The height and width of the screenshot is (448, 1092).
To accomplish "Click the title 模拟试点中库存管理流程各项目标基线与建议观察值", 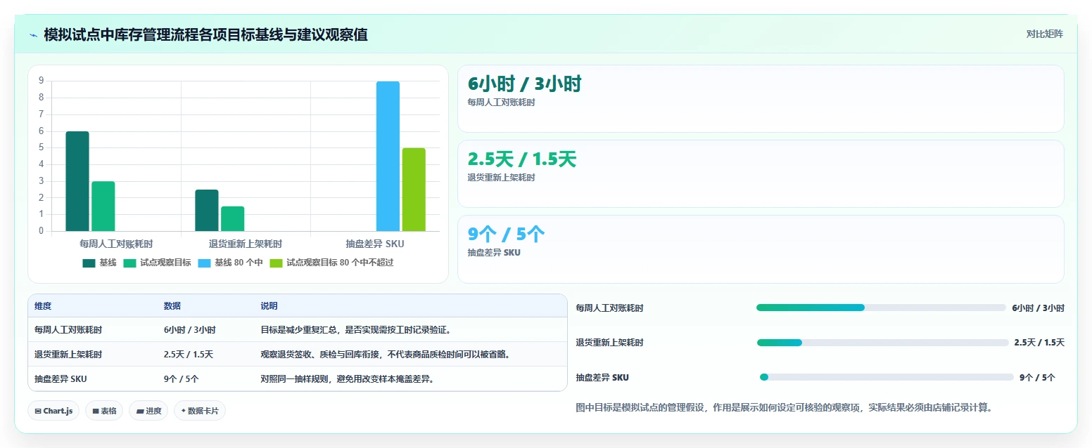I will point(205,34).
